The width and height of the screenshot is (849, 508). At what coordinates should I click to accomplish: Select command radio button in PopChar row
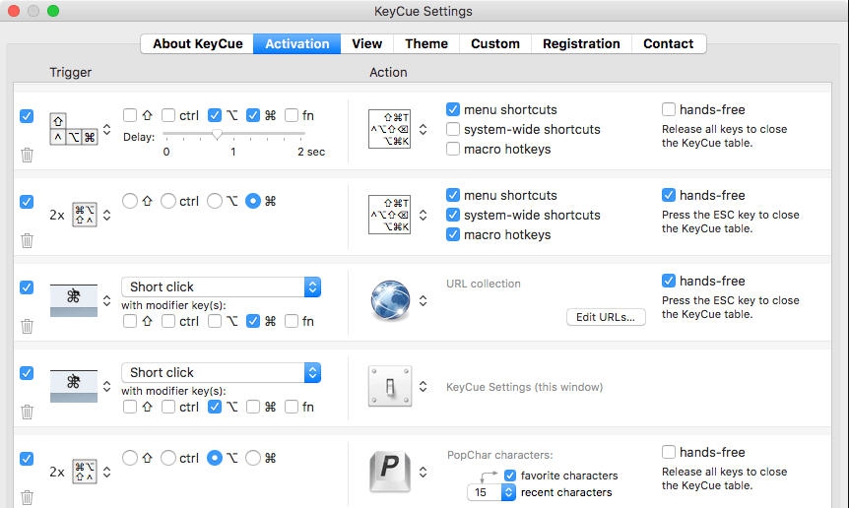point(253,458)
